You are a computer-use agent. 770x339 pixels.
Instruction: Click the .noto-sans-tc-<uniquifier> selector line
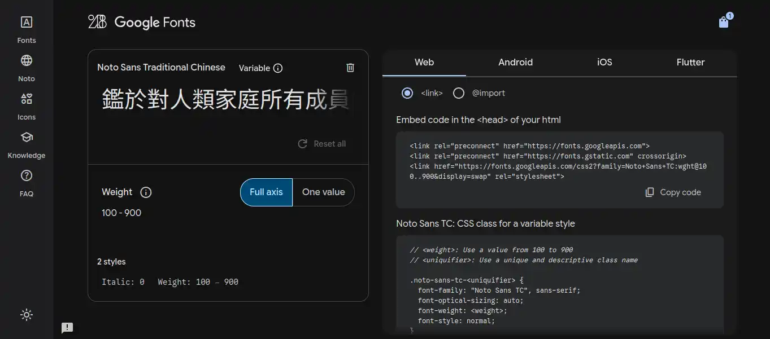pyautogui.click(x=467, y=280)
